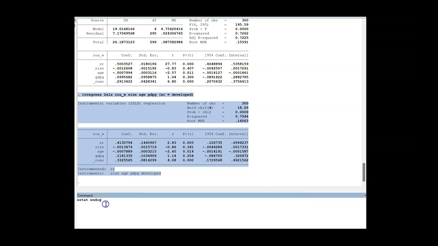Click the 2SLS R-squared value 0.7044

point(242,117)
